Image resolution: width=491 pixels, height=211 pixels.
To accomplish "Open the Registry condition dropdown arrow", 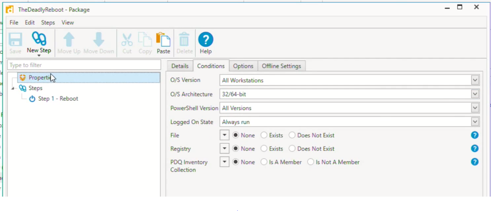I will 224,149.
